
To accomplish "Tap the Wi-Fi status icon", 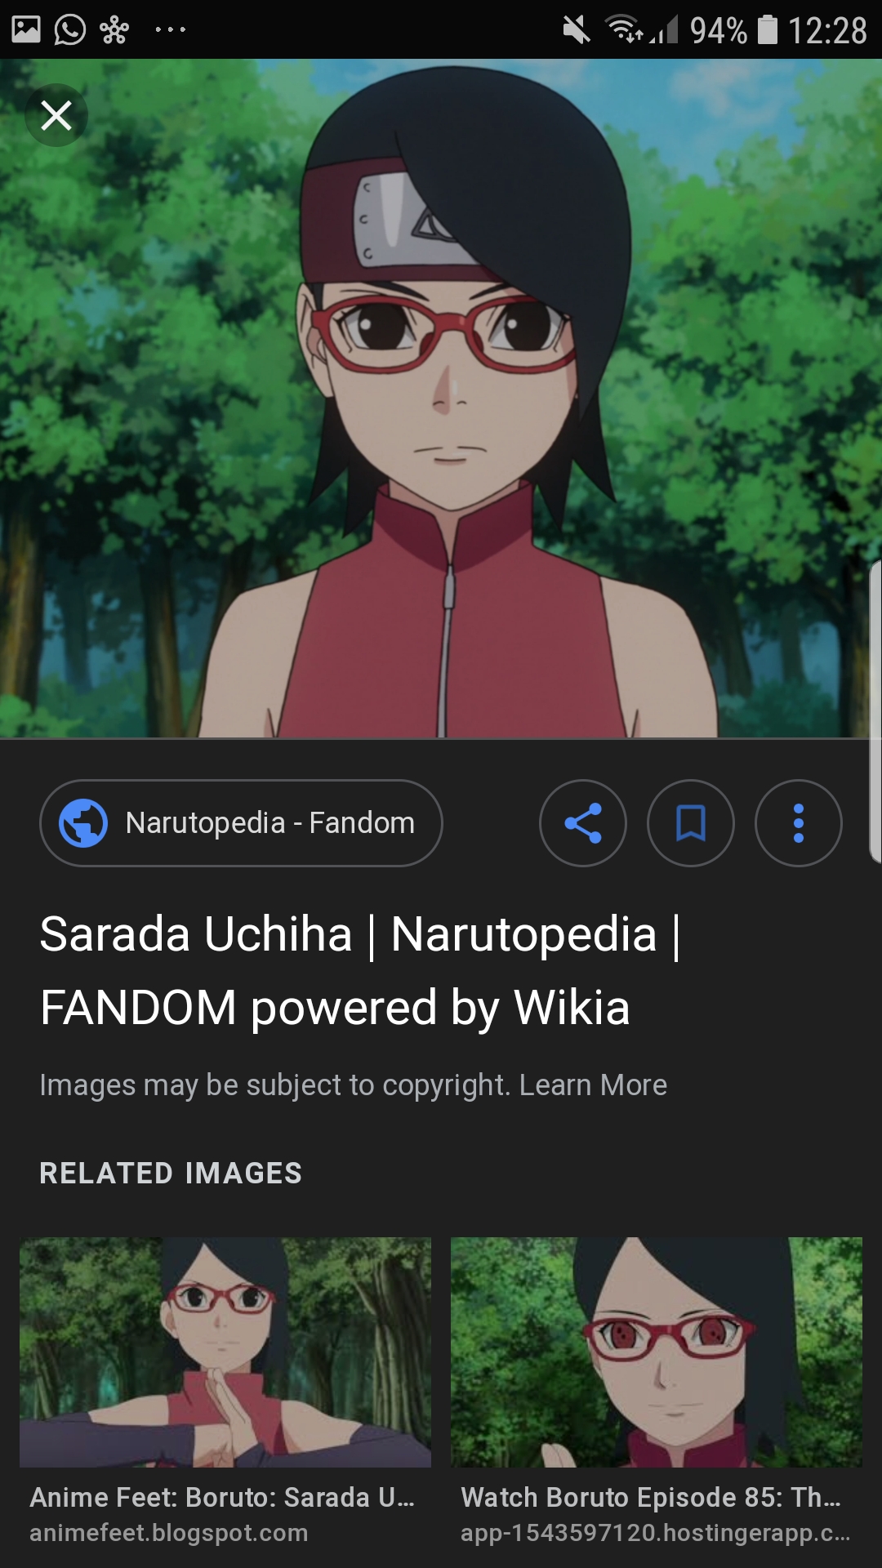I will (x=625, y=29).
